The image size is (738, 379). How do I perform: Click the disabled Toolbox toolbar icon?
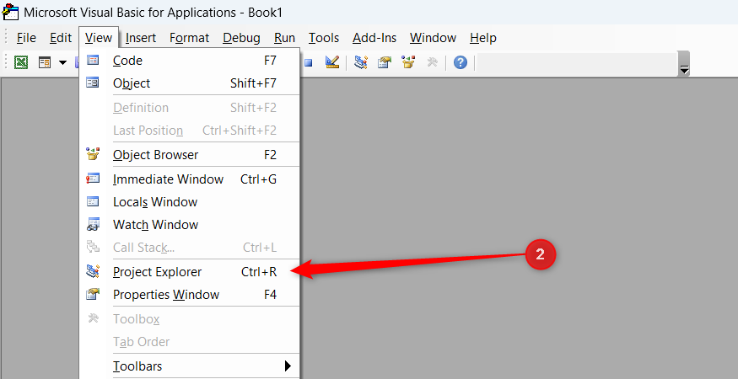click(x=432, y=62)
